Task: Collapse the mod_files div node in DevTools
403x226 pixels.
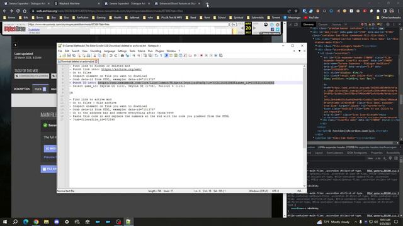Action: [x=311, y=32]
